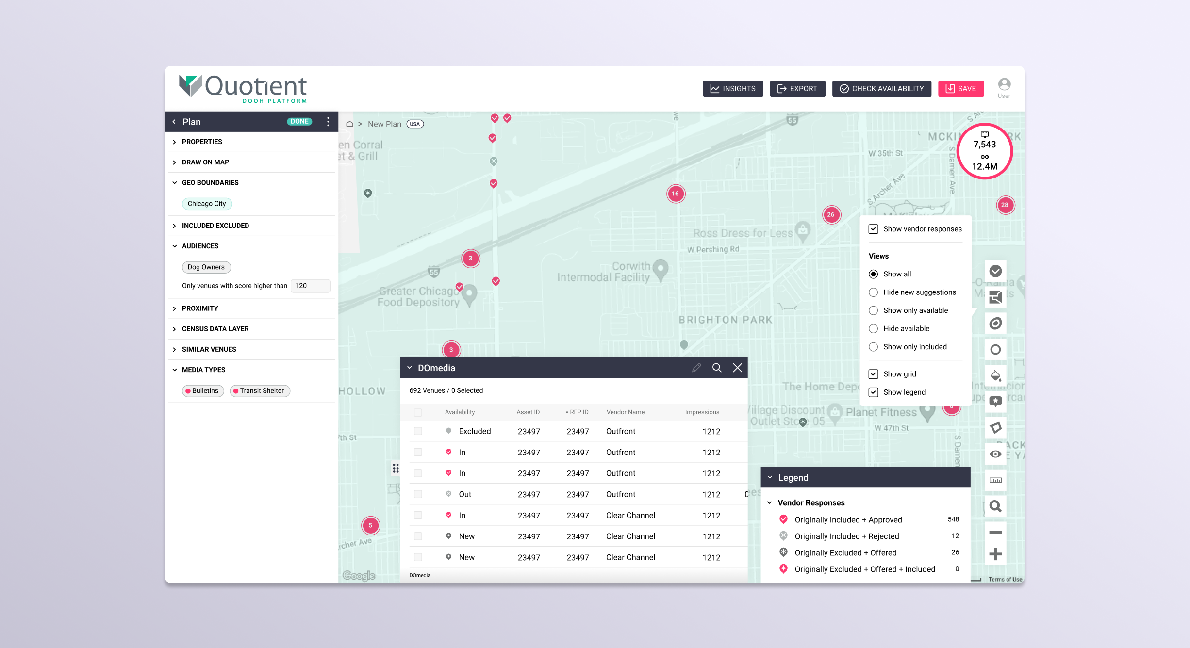
Task: Click the score threshold input field
Action: pos(311,286)
